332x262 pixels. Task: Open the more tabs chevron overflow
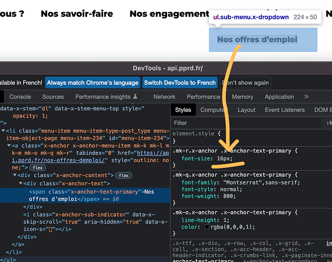pyautogui.click(x=306, y=97)
